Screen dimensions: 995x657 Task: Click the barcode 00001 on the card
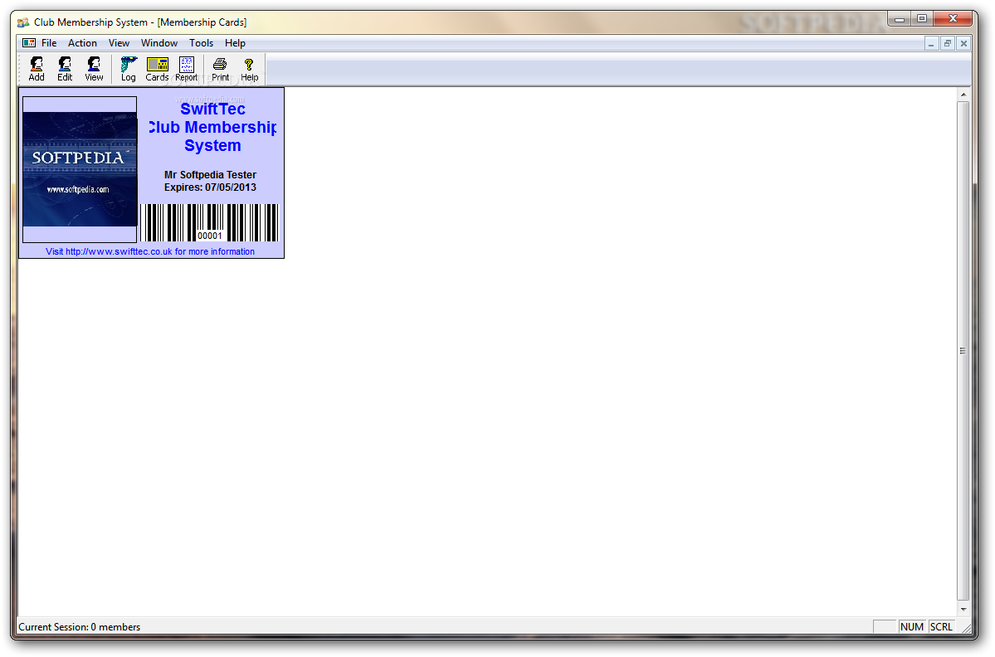tap(209, 222)
